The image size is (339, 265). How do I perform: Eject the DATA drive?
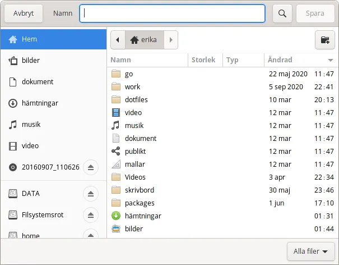tap(91, 194)
